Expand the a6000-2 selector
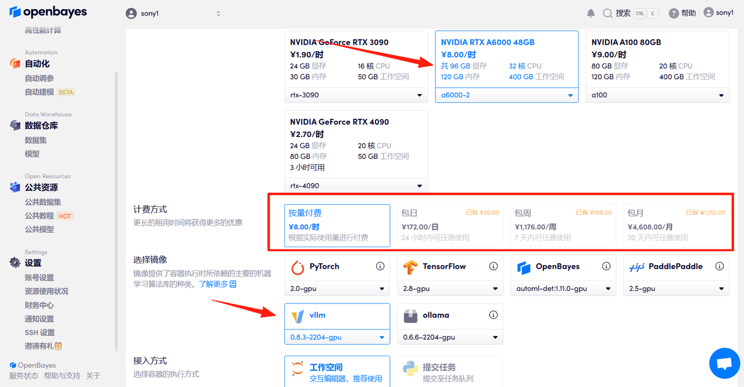 pyautogui.click(x=506, y=95)
